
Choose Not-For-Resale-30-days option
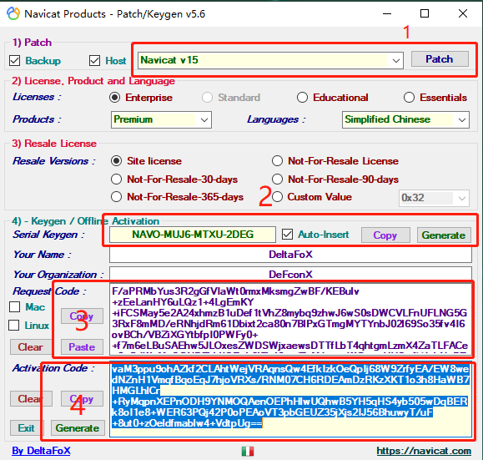tap(116, 179)
